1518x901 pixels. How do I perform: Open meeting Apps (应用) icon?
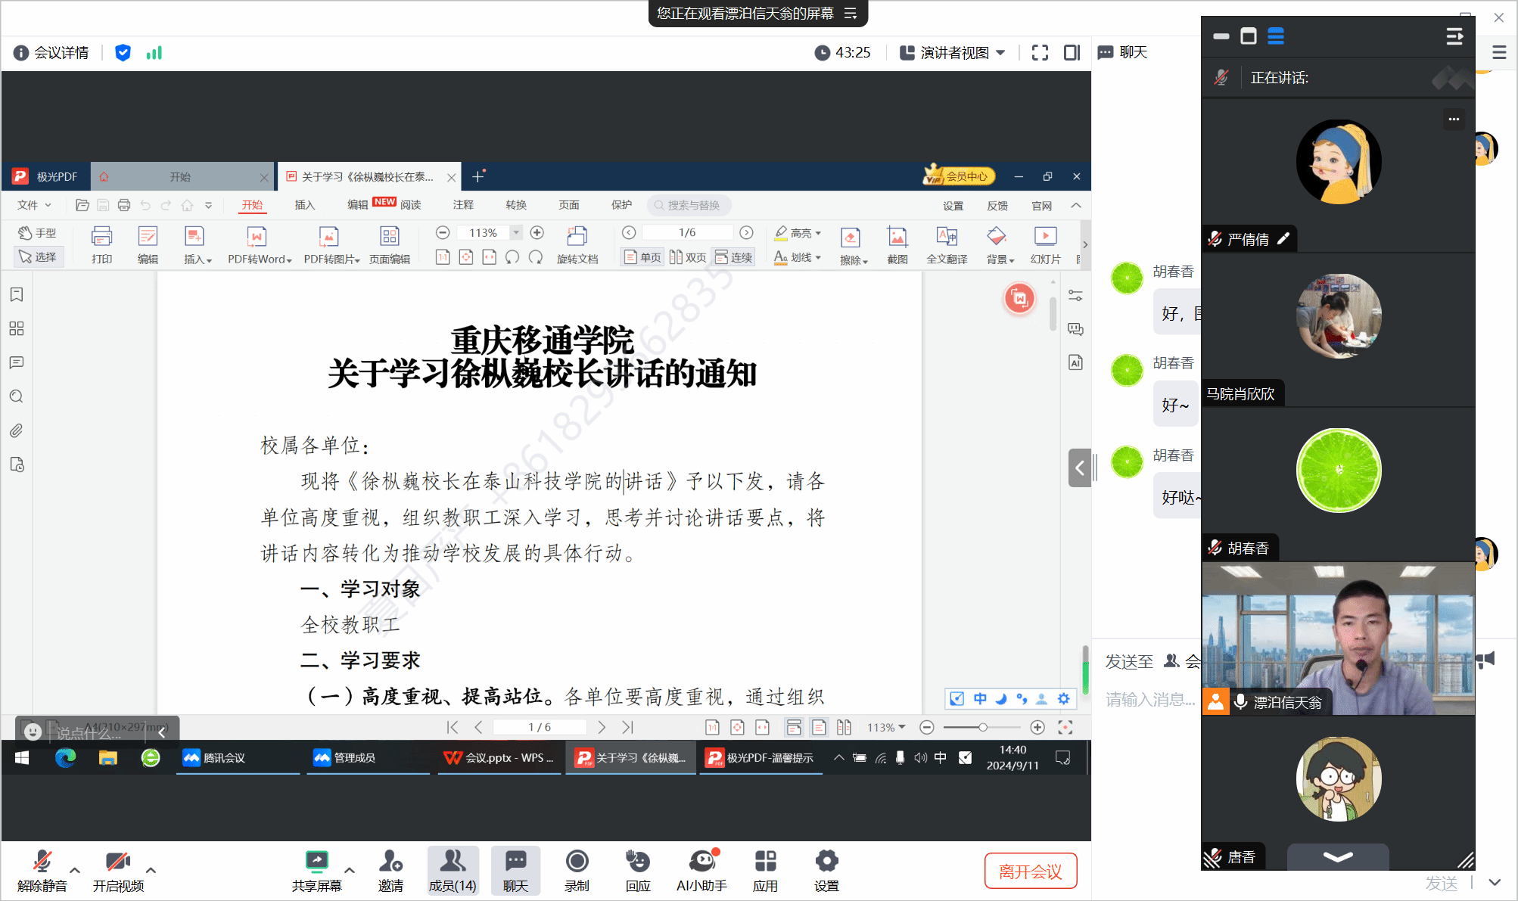coord(765,862)
